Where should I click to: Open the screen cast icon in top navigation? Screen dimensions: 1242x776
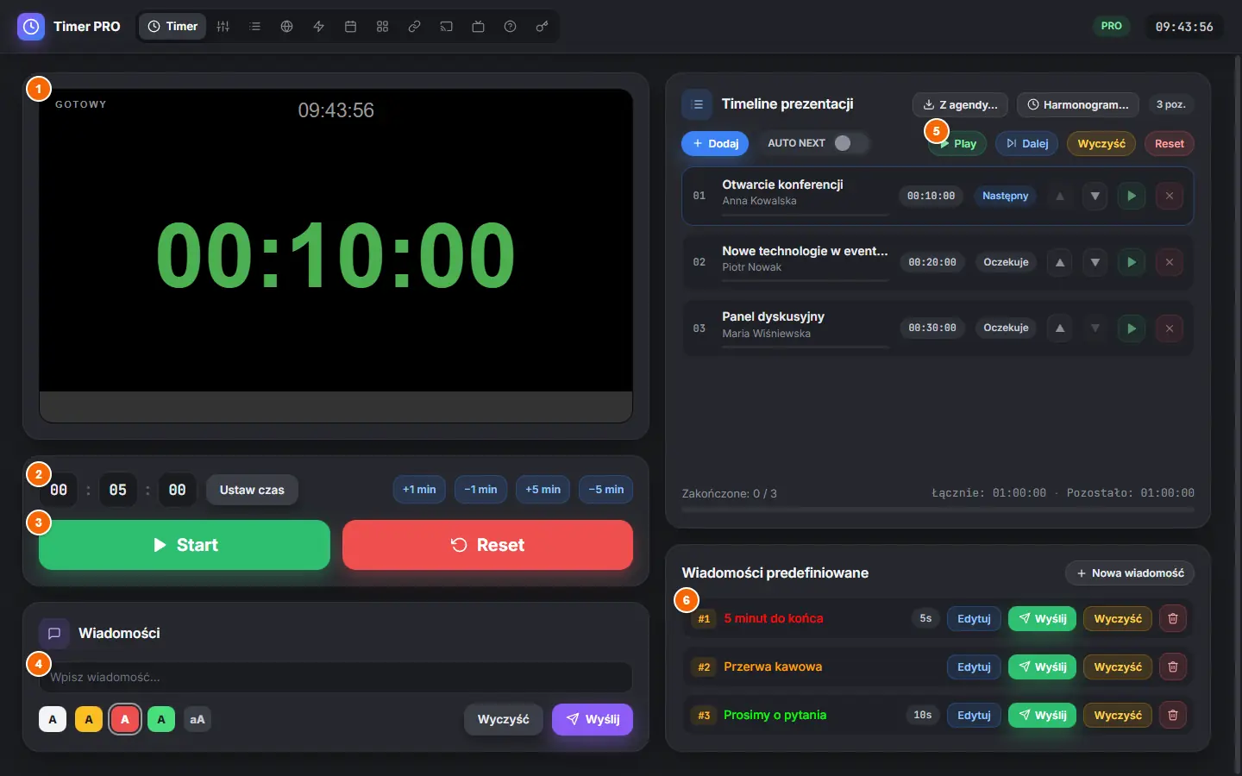click(x=447, y=27)
